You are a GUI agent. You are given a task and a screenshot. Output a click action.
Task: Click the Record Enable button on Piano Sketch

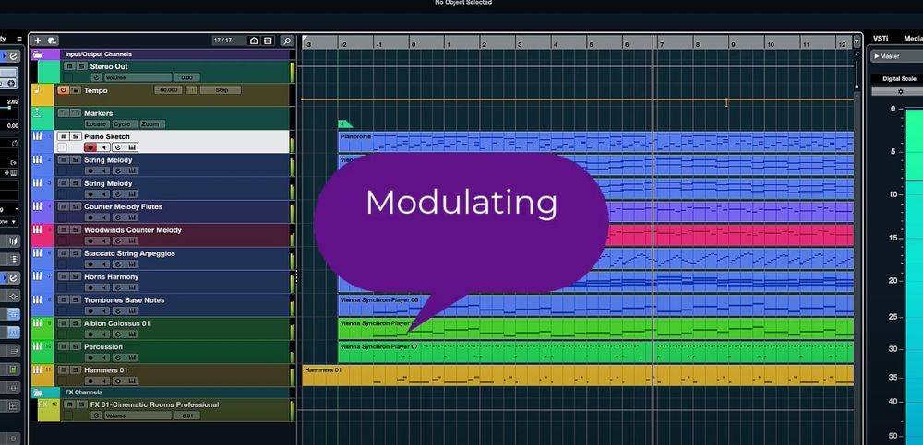(90, 147)
